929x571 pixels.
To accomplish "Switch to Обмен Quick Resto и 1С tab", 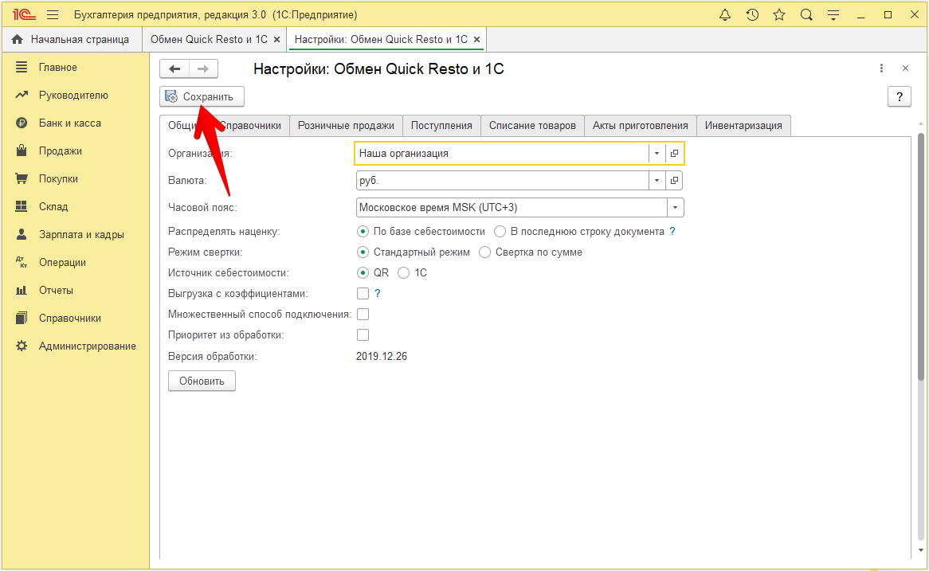I will (209, 40).
